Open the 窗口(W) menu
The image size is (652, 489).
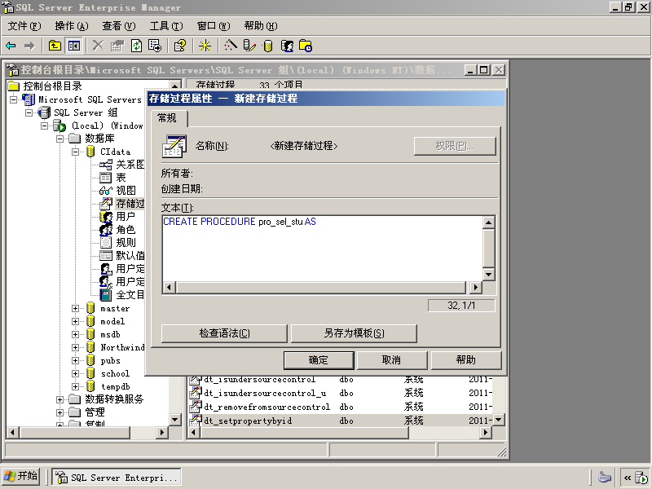[x=214, y=26]
